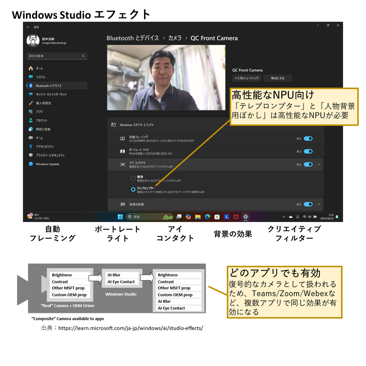Expand hidden icons in the system tray

[x=284, y=216]
